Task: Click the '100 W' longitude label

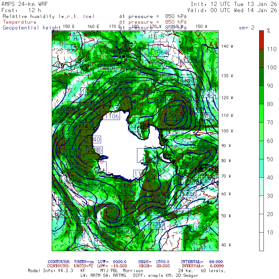Action: point(227,131)
